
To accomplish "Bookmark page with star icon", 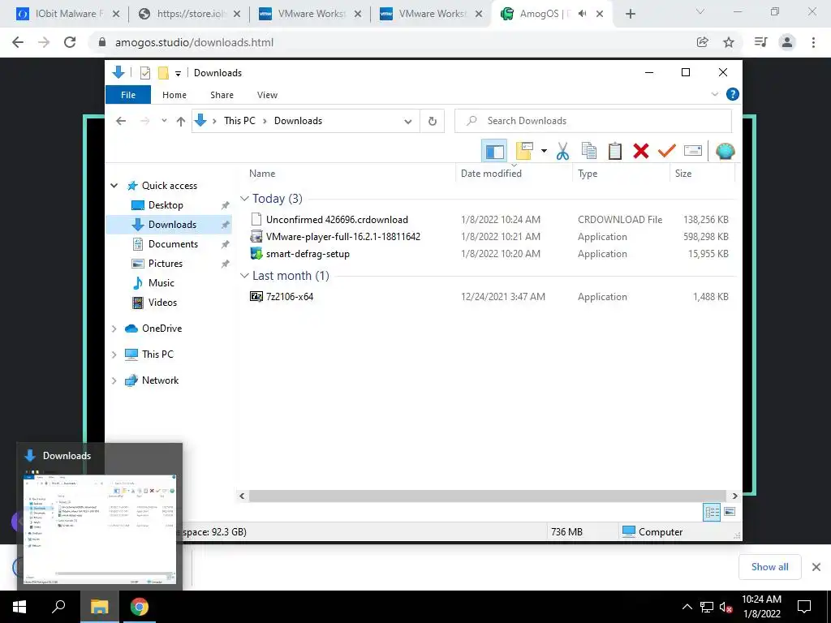I will click(x=729, y=42).
